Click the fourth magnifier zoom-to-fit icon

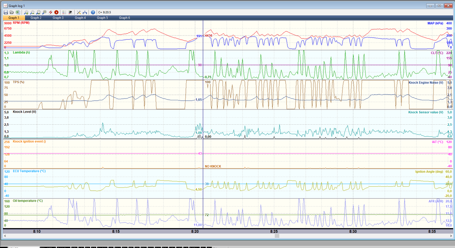tap(44, 12)
